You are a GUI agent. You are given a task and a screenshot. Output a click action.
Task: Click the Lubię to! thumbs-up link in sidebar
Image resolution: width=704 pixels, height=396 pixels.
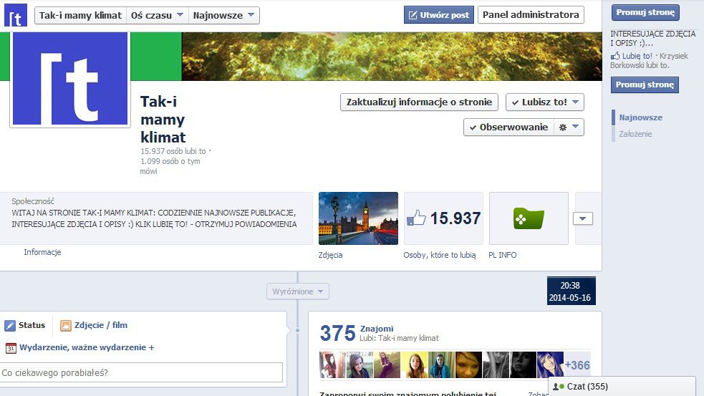tap(631, 56)
